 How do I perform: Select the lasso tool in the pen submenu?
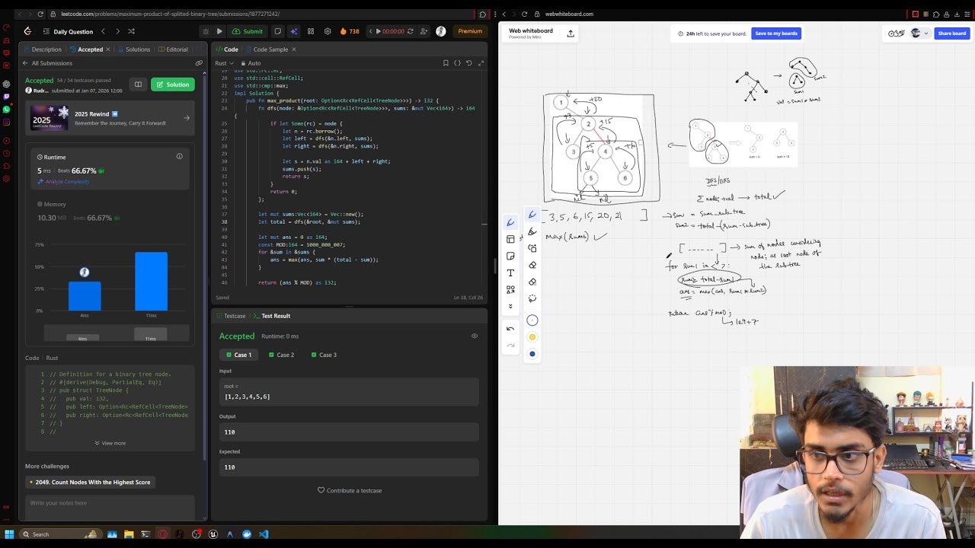532,298
